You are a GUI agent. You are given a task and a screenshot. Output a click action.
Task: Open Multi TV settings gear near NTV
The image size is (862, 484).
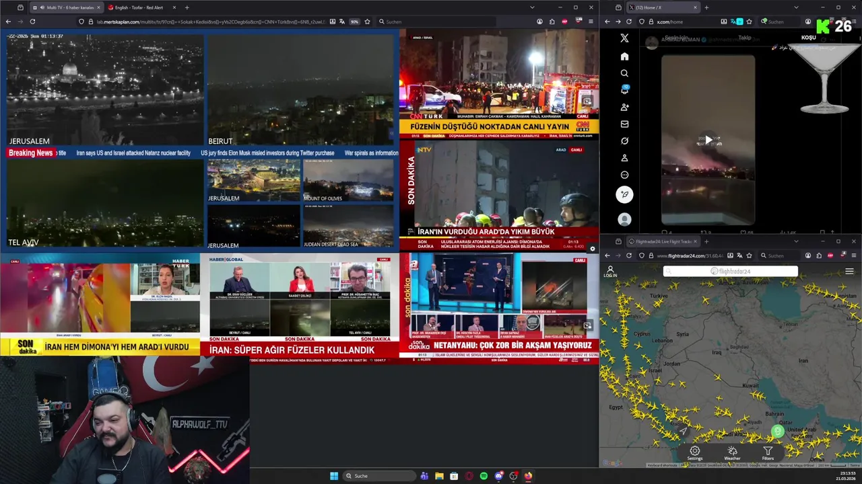click(x=593, y=249)
